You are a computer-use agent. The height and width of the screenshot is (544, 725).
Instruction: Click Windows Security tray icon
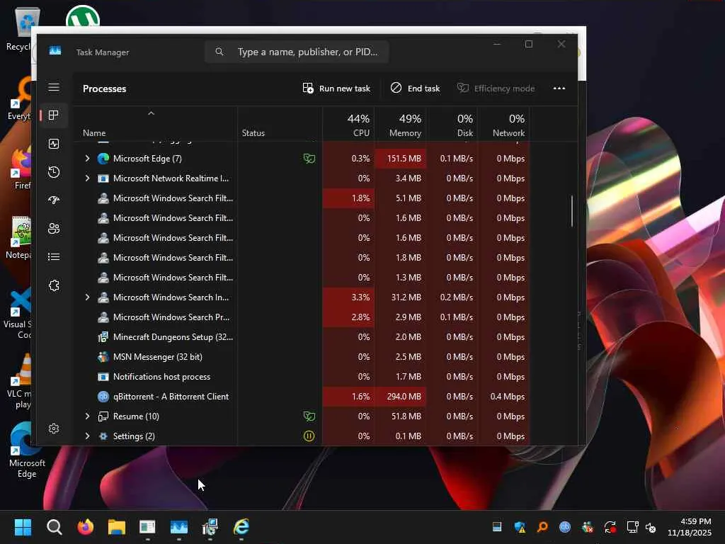pos(520,527)
